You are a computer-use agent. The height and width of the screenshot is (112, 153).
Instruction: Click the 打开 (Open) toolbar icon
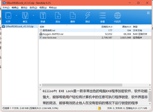[x=8, y=16]
